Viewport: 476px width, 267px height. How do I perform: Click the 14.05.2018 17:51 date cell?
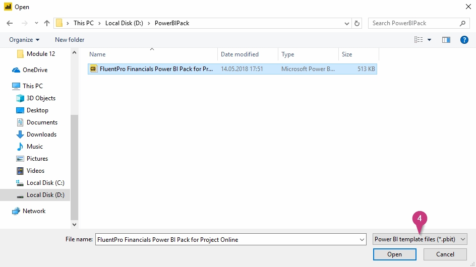[x=242, y=69]
